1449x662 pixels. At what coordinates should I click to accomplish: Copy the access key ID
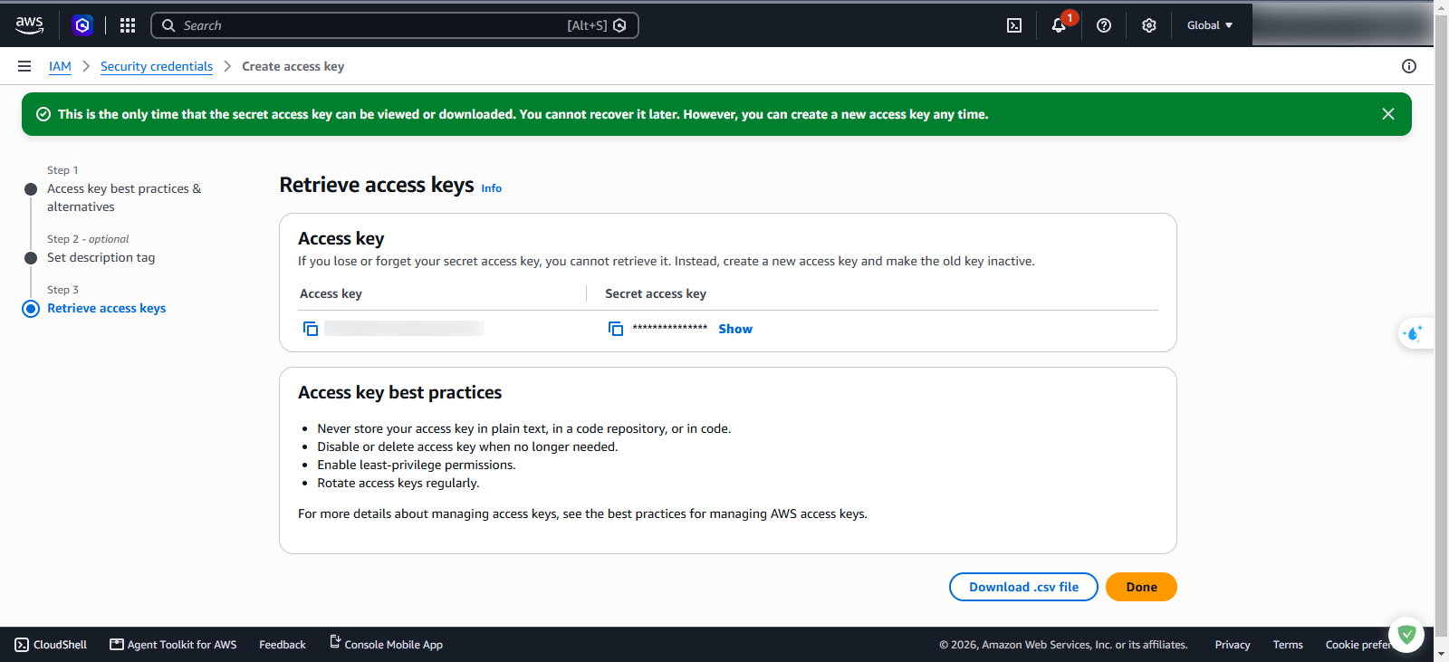[x=311, y=329]
